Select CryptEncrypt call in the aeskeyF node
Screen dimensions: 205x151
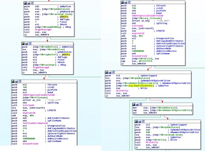[x=41, y=67]
